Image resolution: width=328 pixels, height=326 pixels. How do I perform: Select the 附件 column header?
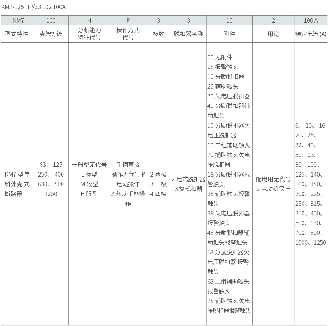pos(229,34)
